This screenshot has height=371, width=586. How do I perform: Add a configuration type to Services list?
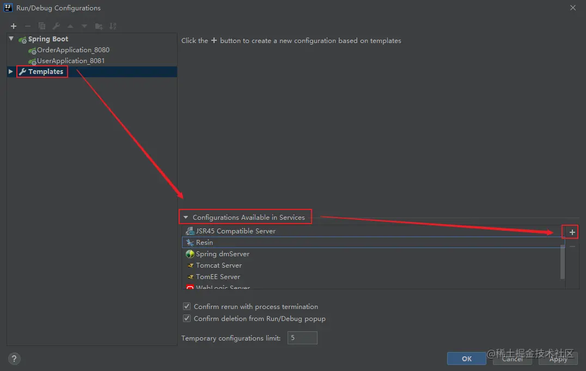point(572,232)
